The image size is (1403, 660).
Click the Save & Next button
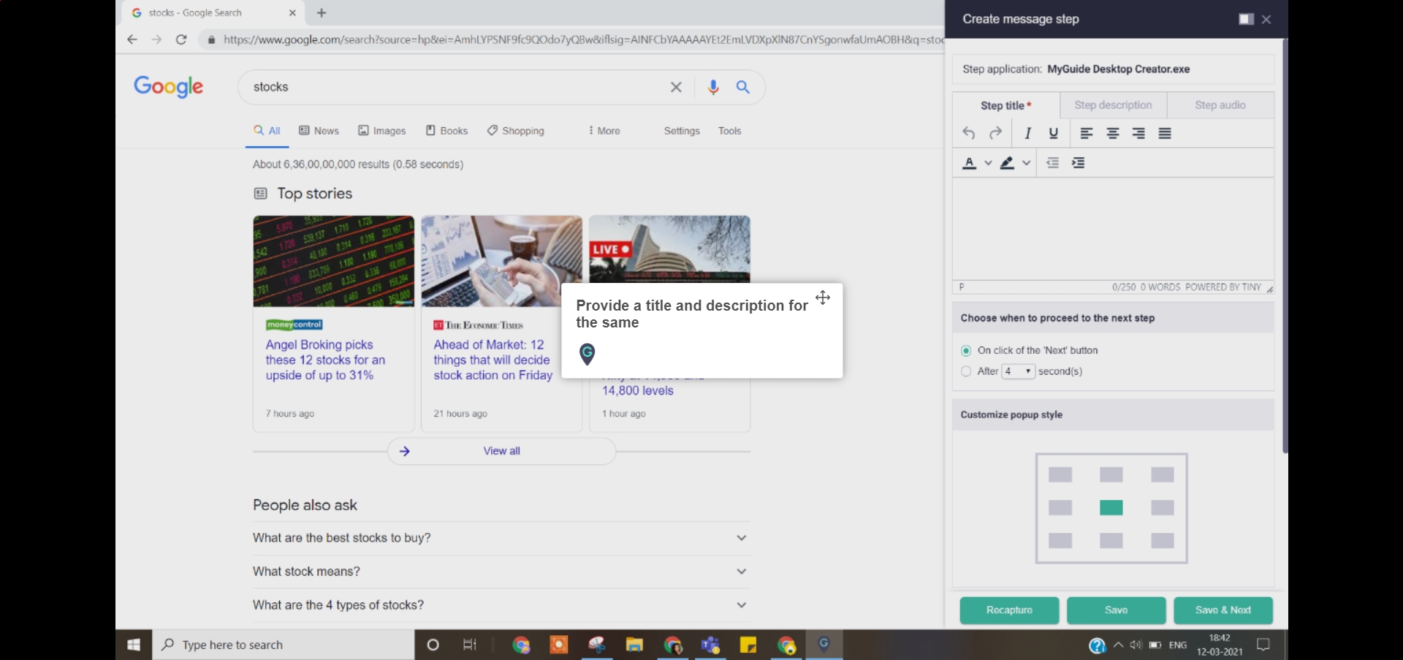1223,610
